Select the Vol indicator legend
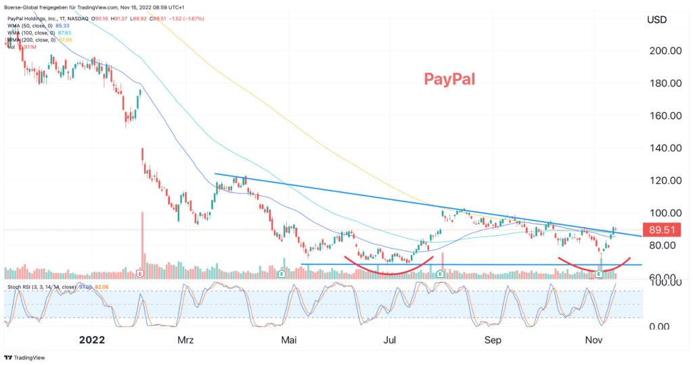693x365 pixels. 11,47
